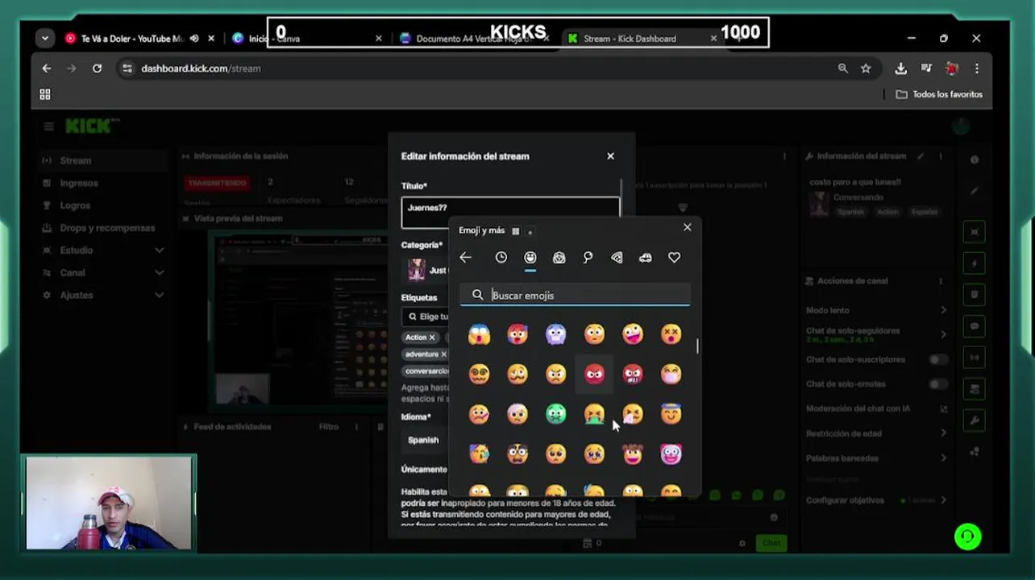Go back in the emoji picker
This screenshot has height=580, width=1035.
tap(466, 258)
